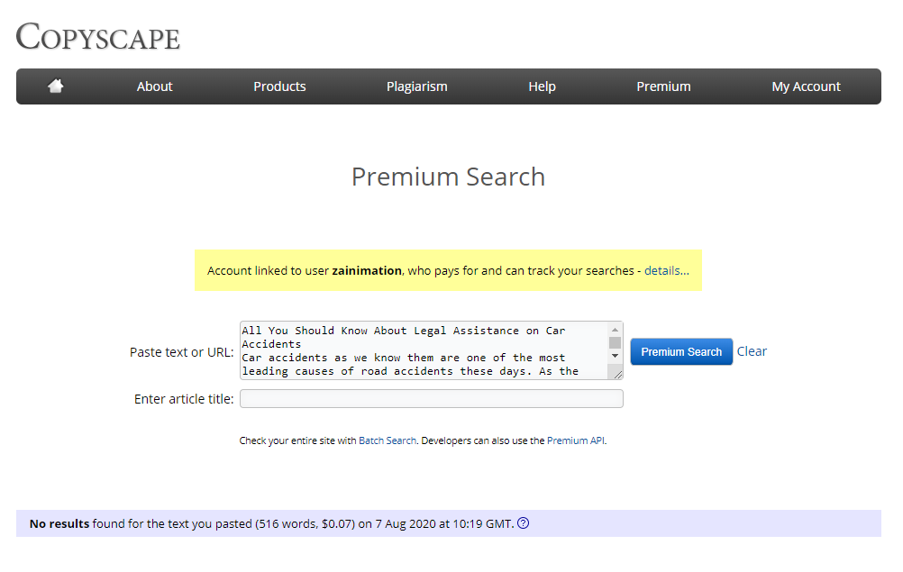Go to the Help menu

tap(542, 86)
